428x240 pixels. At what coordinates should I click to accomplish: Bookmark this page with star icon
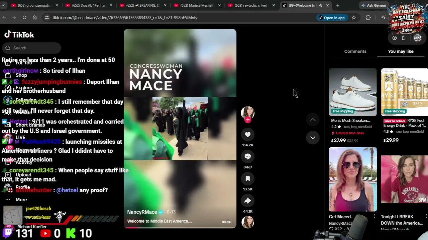[x=354, y=18]
